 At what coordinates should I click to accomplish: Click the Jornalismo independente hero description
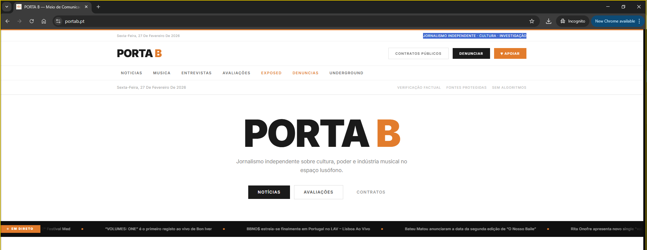322,166
